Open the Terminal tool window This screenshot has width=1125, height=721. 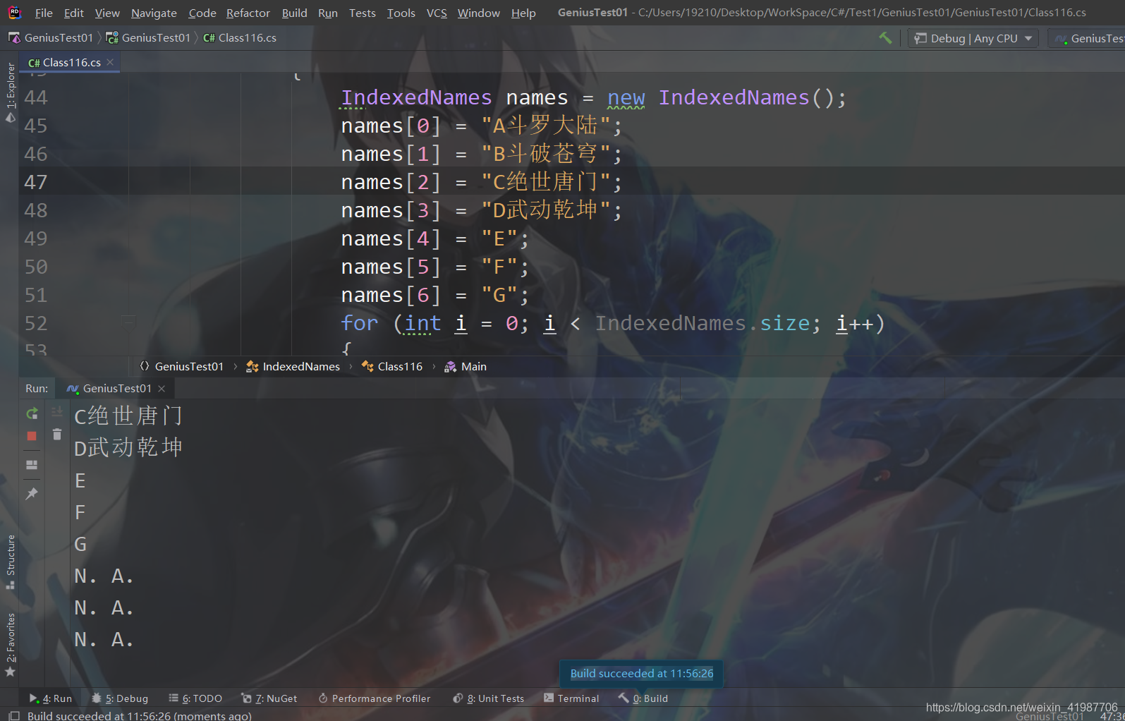(571, 698)
